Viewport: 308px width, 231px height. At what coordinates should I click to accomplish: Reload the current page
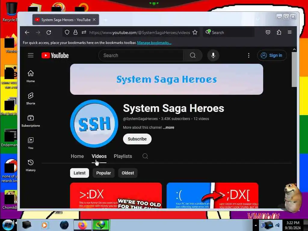[49, 32]
